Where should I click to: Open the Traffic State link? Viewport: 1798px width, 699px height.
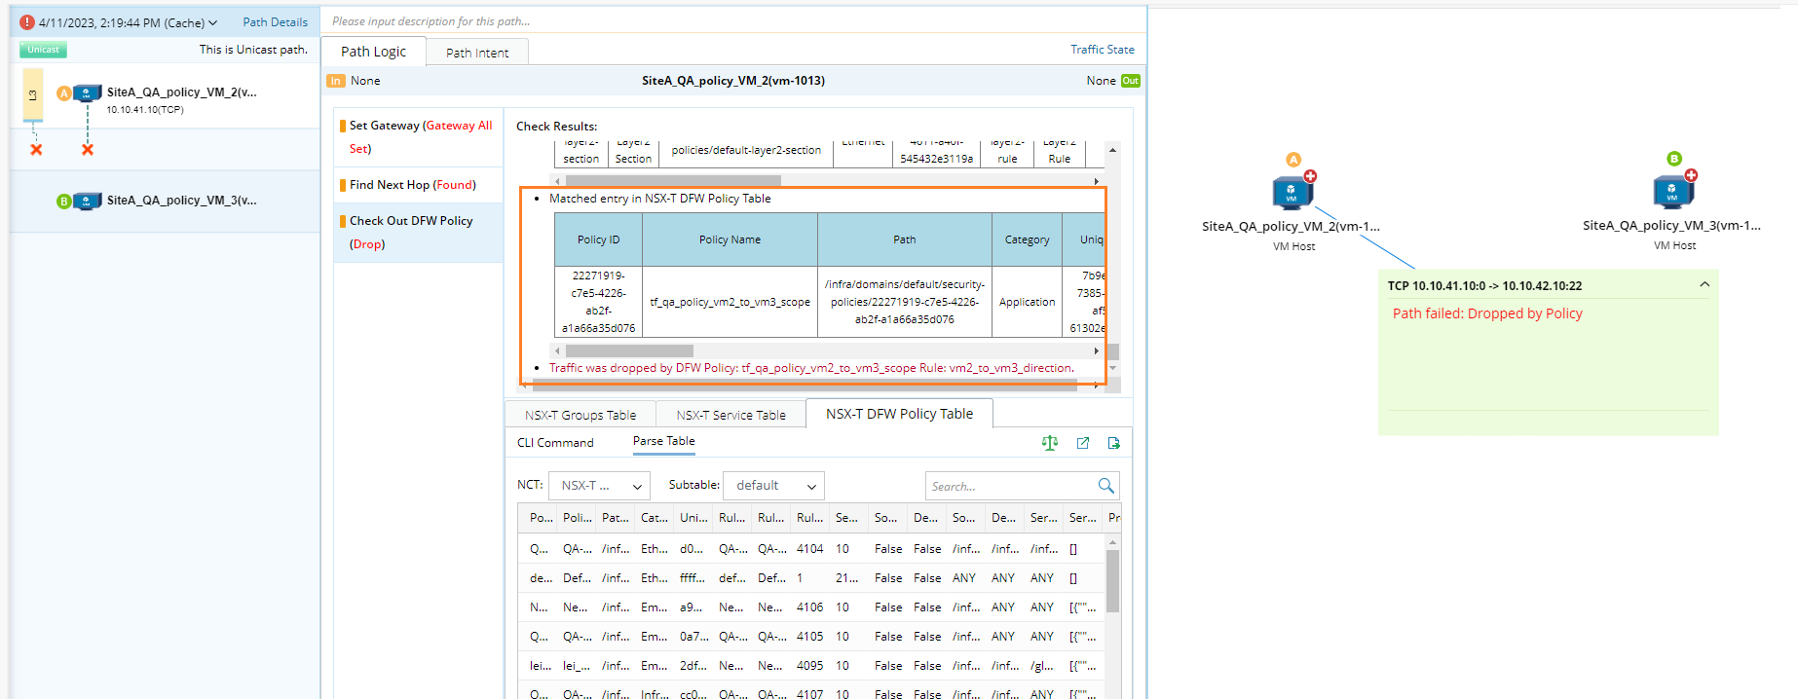[1103, 50]
